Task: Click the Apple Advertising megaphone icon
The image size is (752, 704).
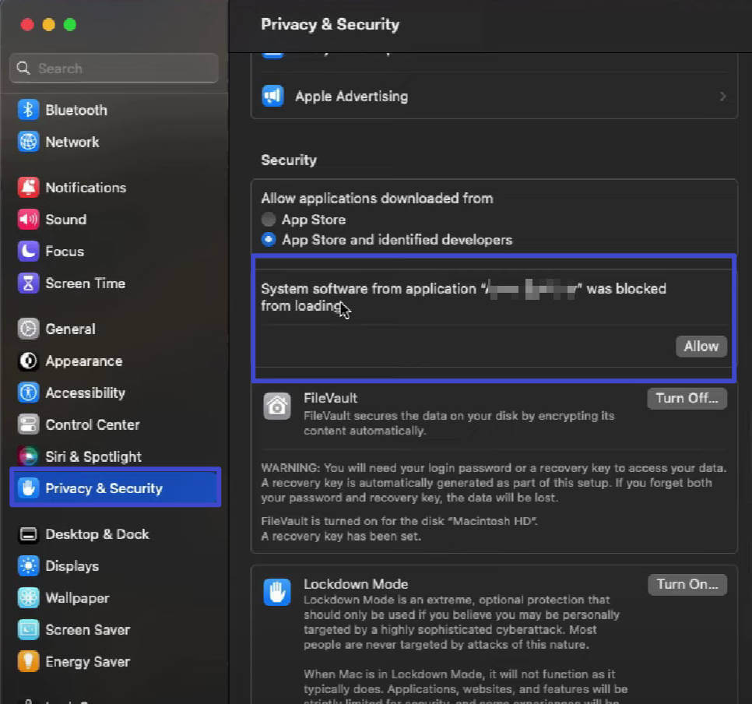Action: [273, 97]
